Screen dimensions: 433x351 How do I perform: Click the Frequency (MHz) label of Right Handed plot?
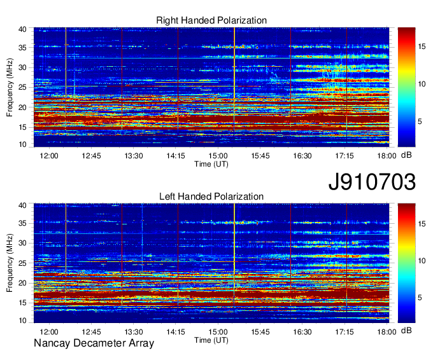point(10,87)
